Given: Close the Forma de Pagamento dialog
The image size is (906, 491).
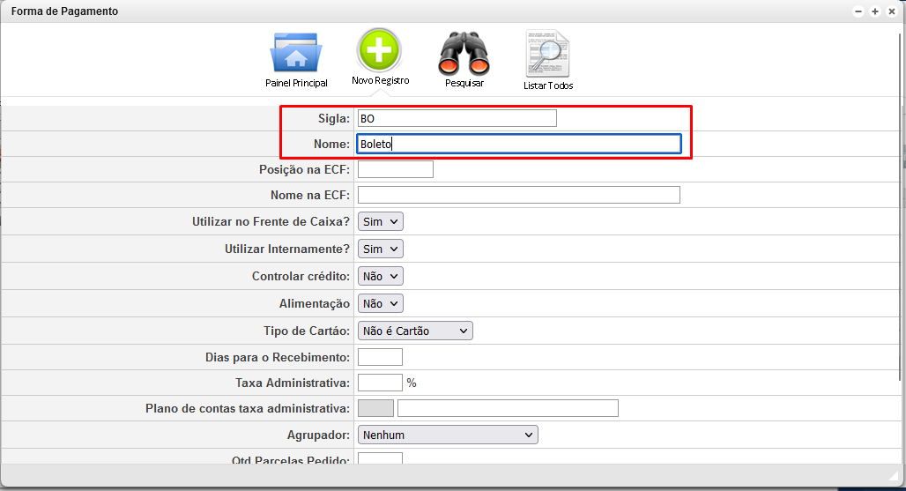Looking at the screenshot, I should 892,11.
